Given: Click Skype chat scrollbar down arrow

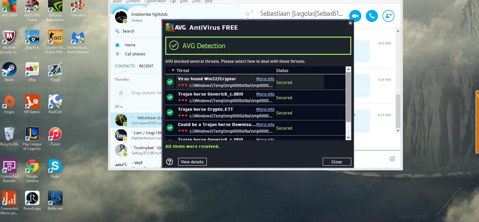Looking at the screenshot, I should click(398, 131).
